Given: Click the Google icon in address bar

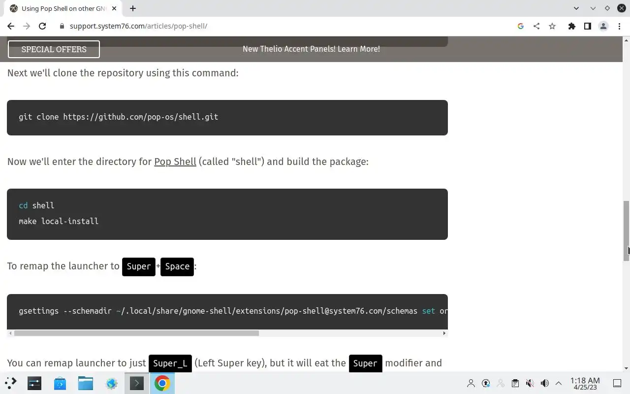Looking at the screenshot, I should 521,26.
